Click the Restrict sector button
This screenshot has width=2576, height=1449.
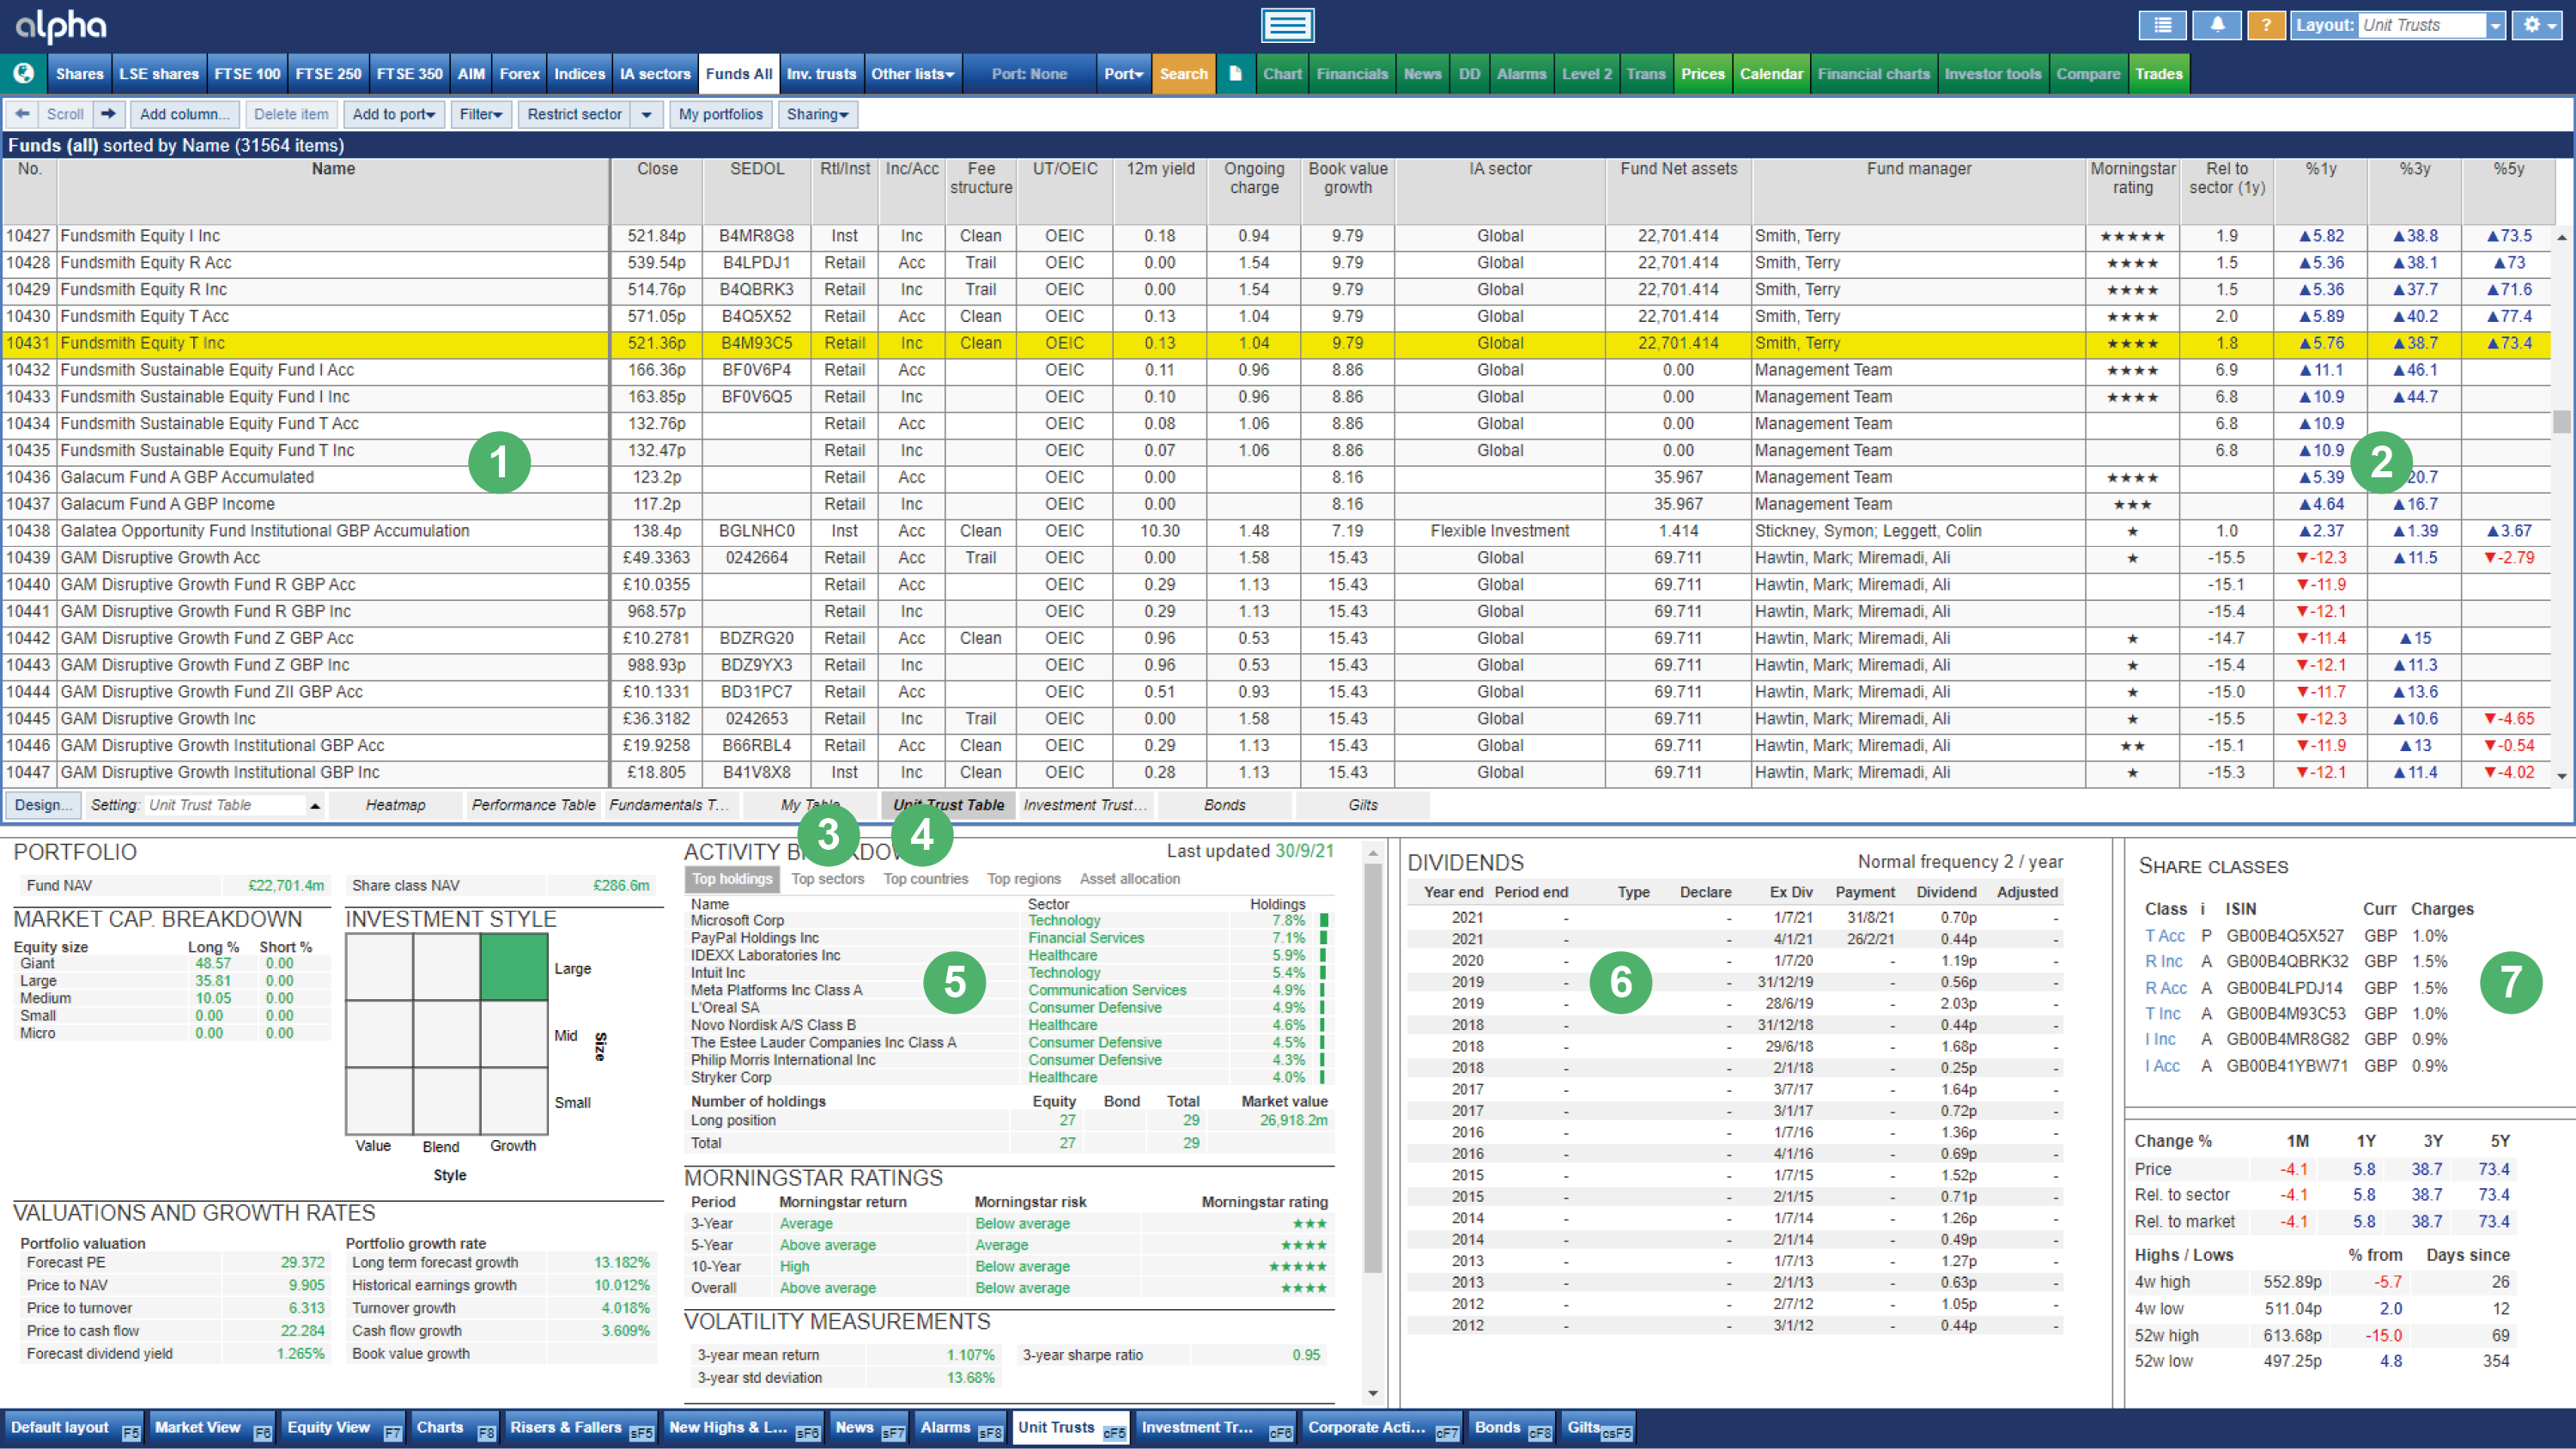click(574, 114)
